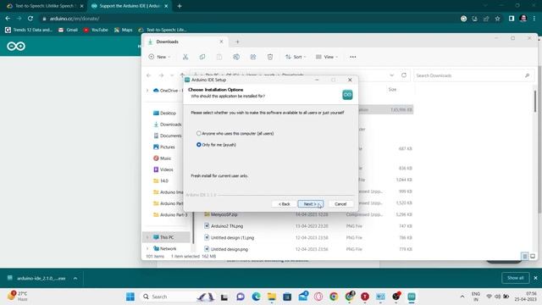The image size is (542, 305).
Task: Open Arduino Part-3 folder in sidebar
Action: pyautogui.click(x=170, y=214)
